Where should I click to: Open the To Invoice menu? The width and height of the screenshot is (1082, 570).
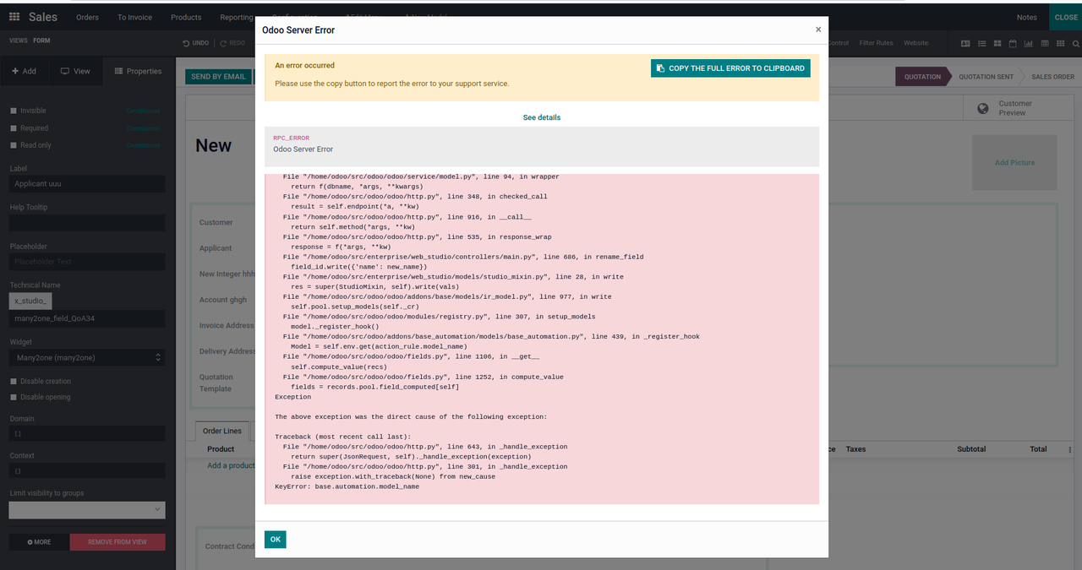[134, 17]
